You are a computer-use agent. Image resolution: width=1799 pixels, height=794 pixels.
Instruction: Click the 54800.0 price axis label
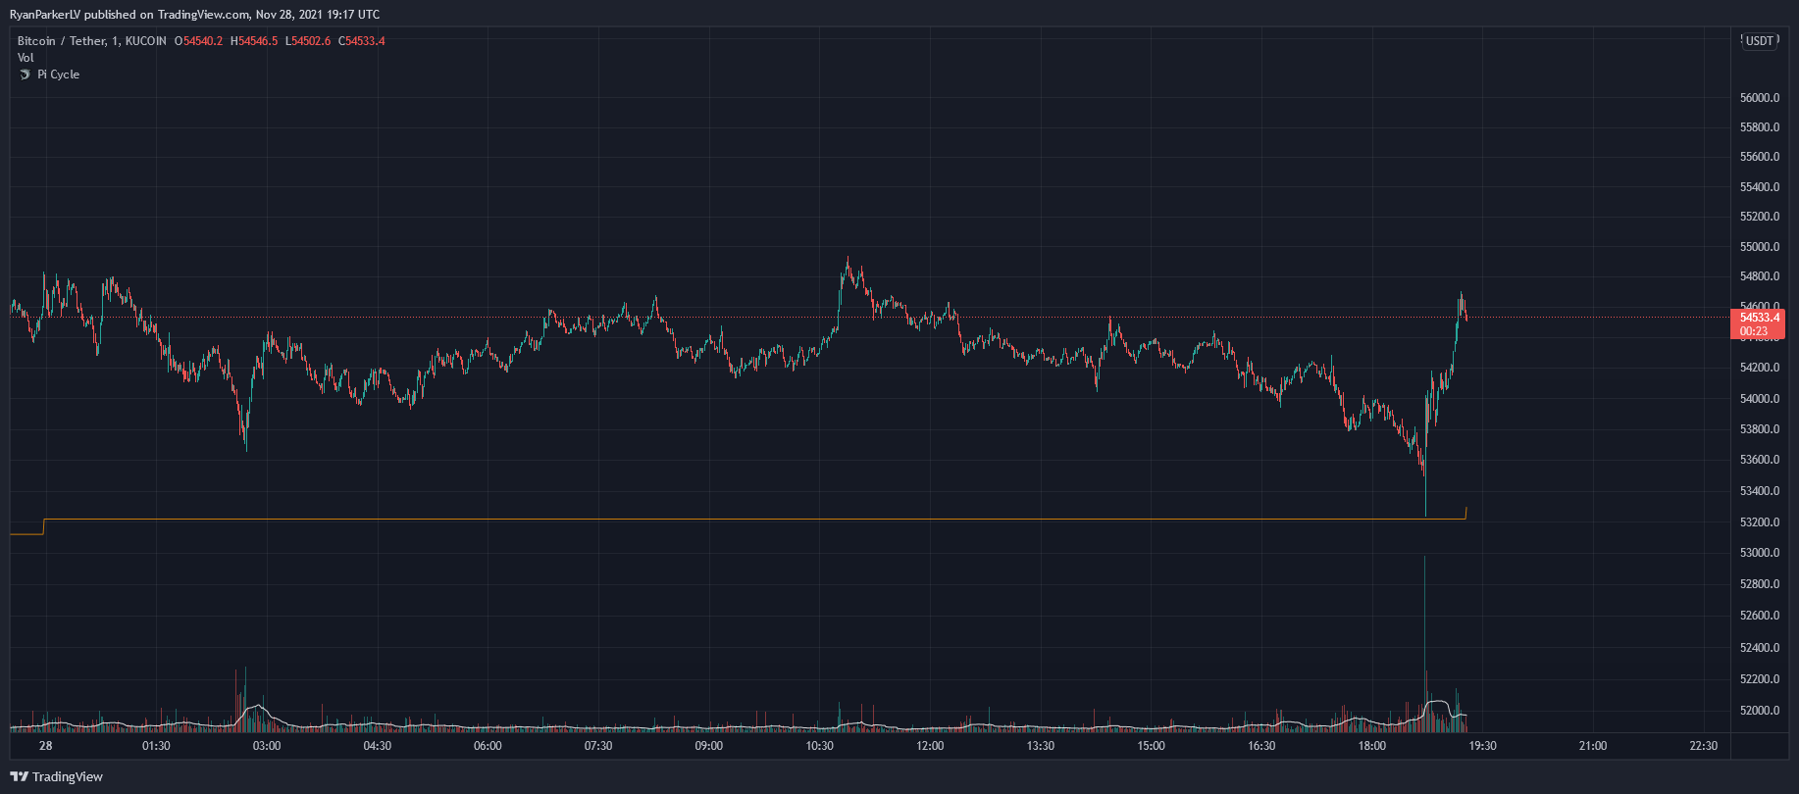coord(1759,277)
